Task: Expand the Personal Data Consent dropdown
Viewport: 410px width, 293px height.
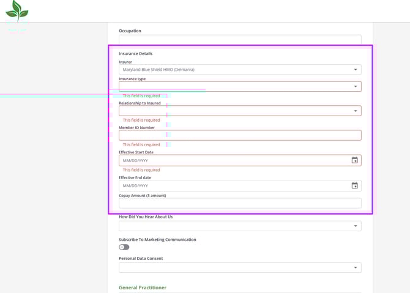Action: click(x=356, y=268)
